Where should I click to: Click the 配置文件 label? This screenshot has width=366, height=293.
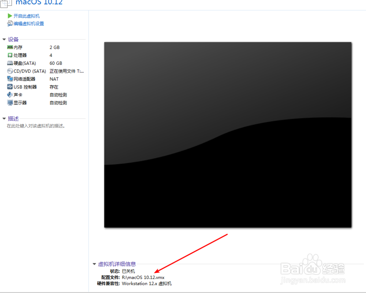[111, 277]
